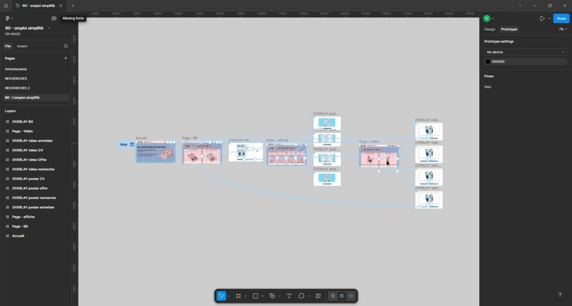Click the black background color swatch
Viewport: 572px width, 306px height.
tap(489, 62)
